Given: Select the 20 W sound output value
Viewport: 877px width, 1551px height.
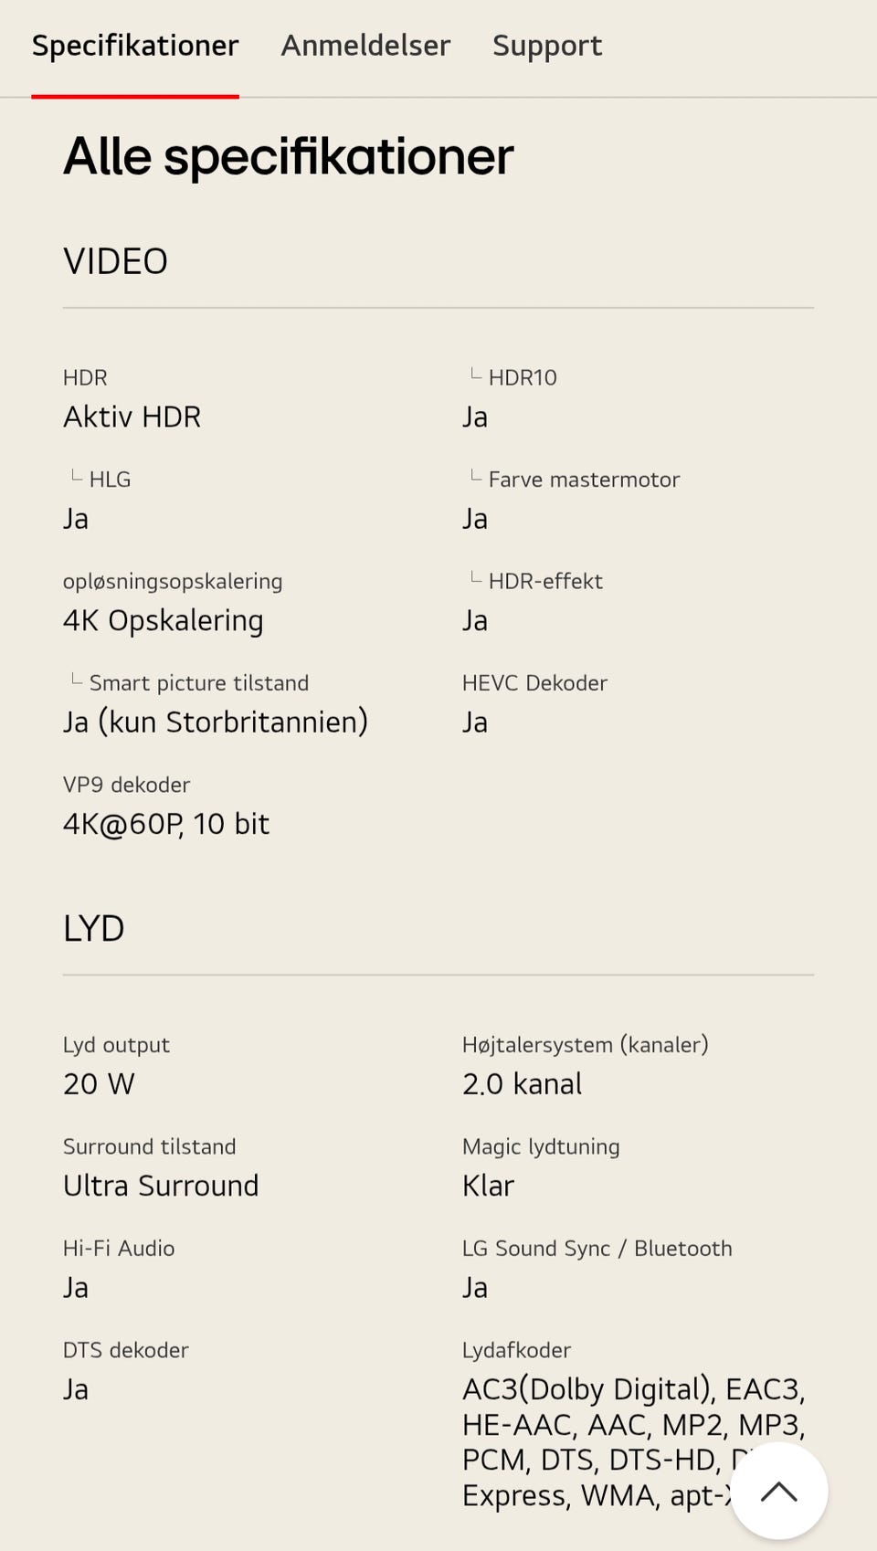Looking at the screenshot, I should (x=99, y=1083).
